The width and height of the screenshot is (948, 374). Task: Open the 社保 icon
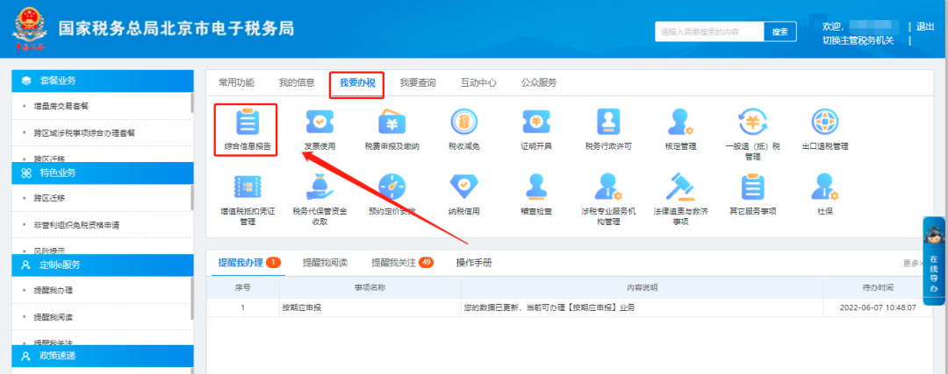(824, 187)
